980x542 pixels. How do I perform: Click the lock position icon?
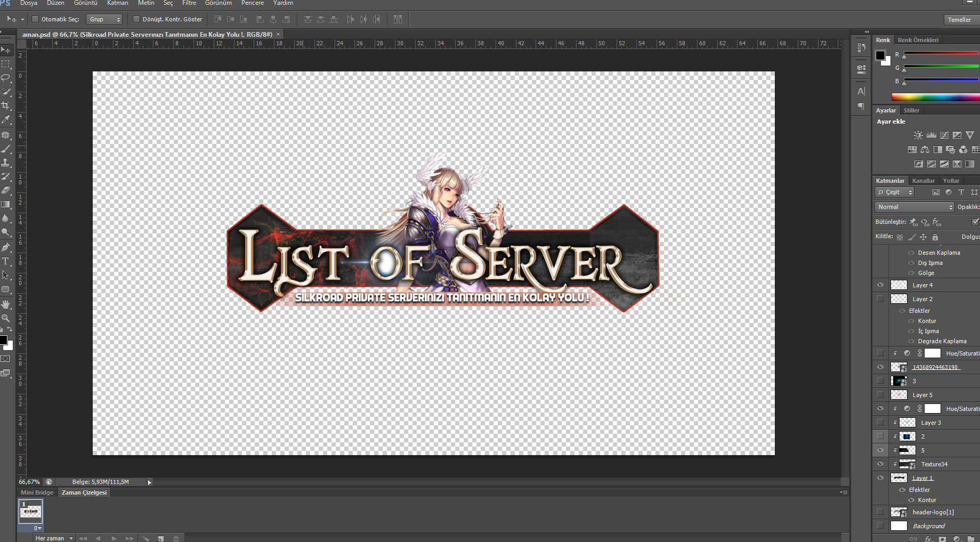coord(923,237)
